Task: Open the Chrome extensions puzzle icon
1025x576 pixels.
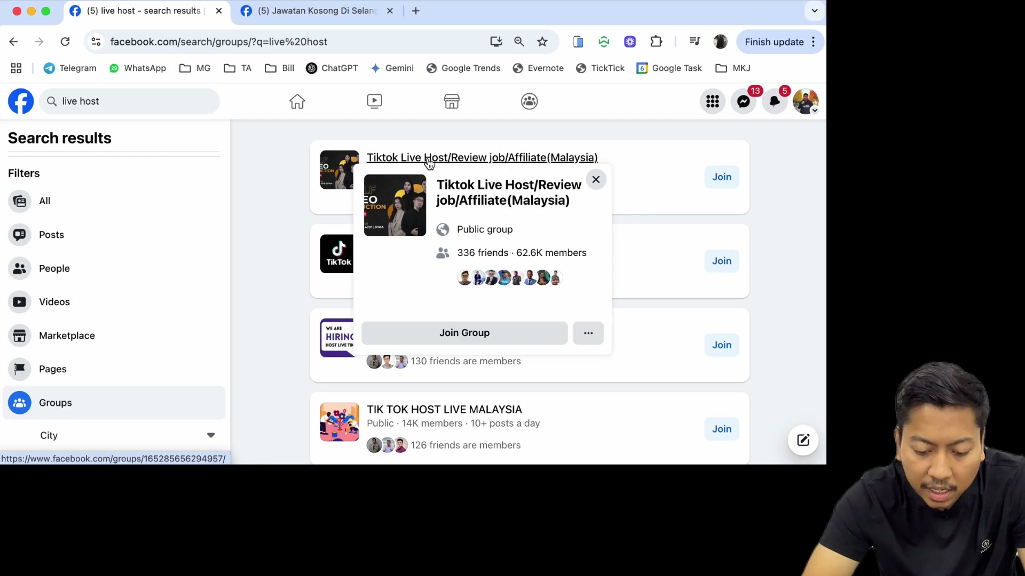Action: [x=656, y=42]
